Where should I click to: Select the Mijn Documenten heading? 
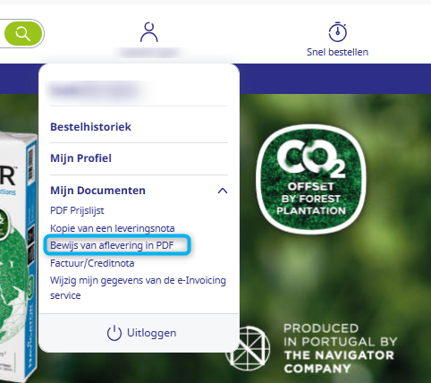click(97, 191)
